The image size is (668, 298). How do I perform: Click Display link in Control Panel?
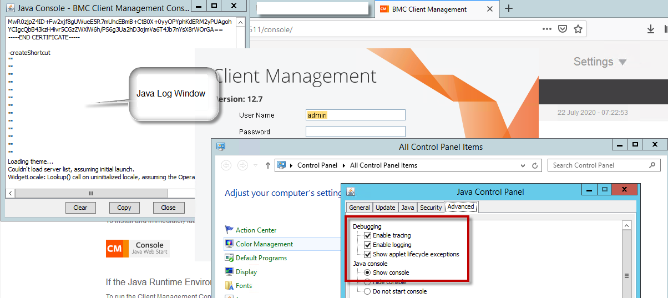click(x=246, y=272)
